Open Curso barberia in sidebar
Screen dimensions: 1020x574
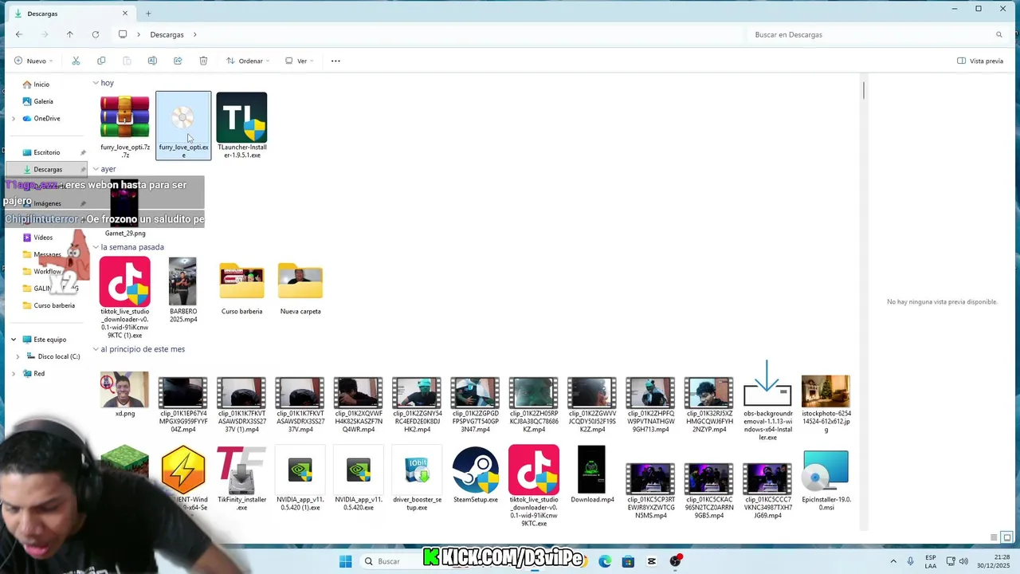point(48,305)
